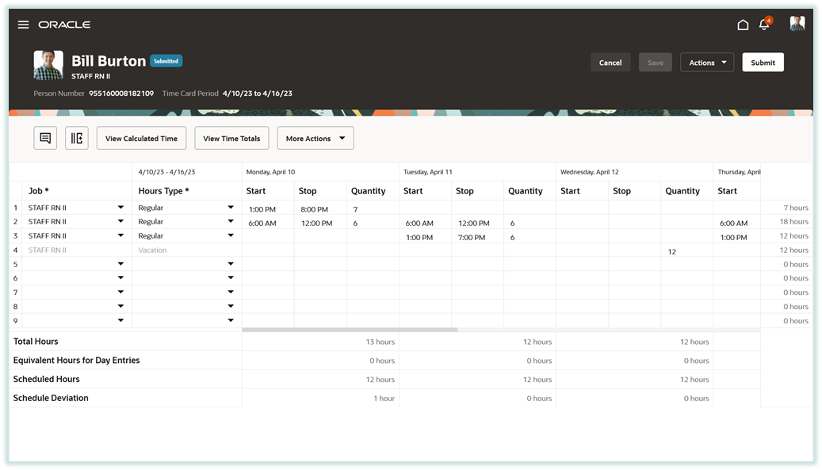Screen dimensions: 822x470
Task: Navigate home using the home icon
Action: 743,25
